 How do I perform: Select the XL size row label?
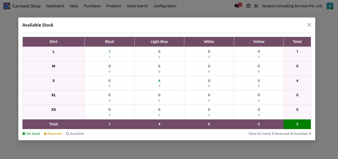[x=54, y=95]
